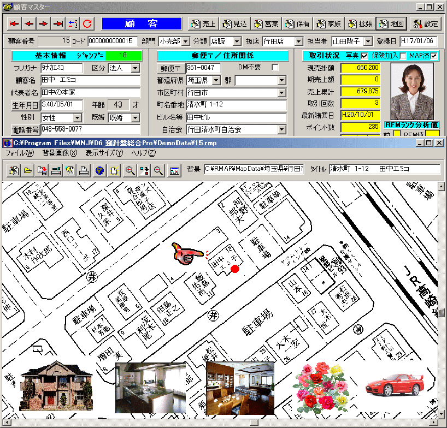Click the printer icon in map toolbar
This screenshot has height=428, width=447.
point(84,170)
